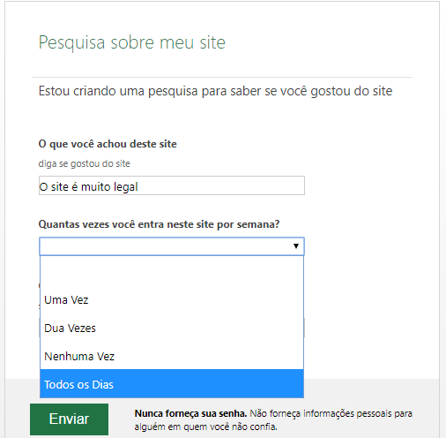Screen dimensions: 446x438
Task: Click the bold "Nunca forneça sua senha." warning
Action: pyautogui.click(x=190, y=413)
